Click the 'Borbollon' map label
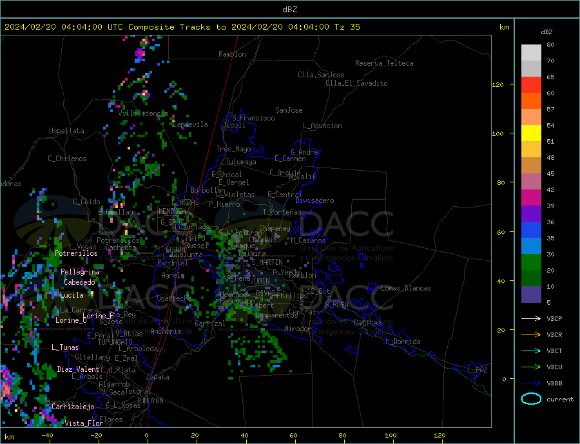The width and height of the screenshot is (580, 444). [208, 190]
